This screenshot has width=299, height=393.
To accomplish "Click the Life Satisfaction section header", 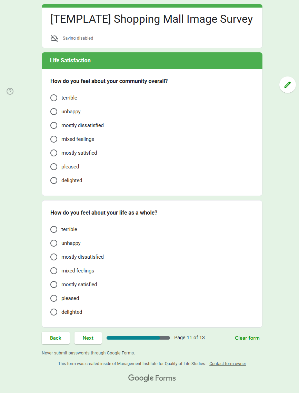I will (70, 61).
